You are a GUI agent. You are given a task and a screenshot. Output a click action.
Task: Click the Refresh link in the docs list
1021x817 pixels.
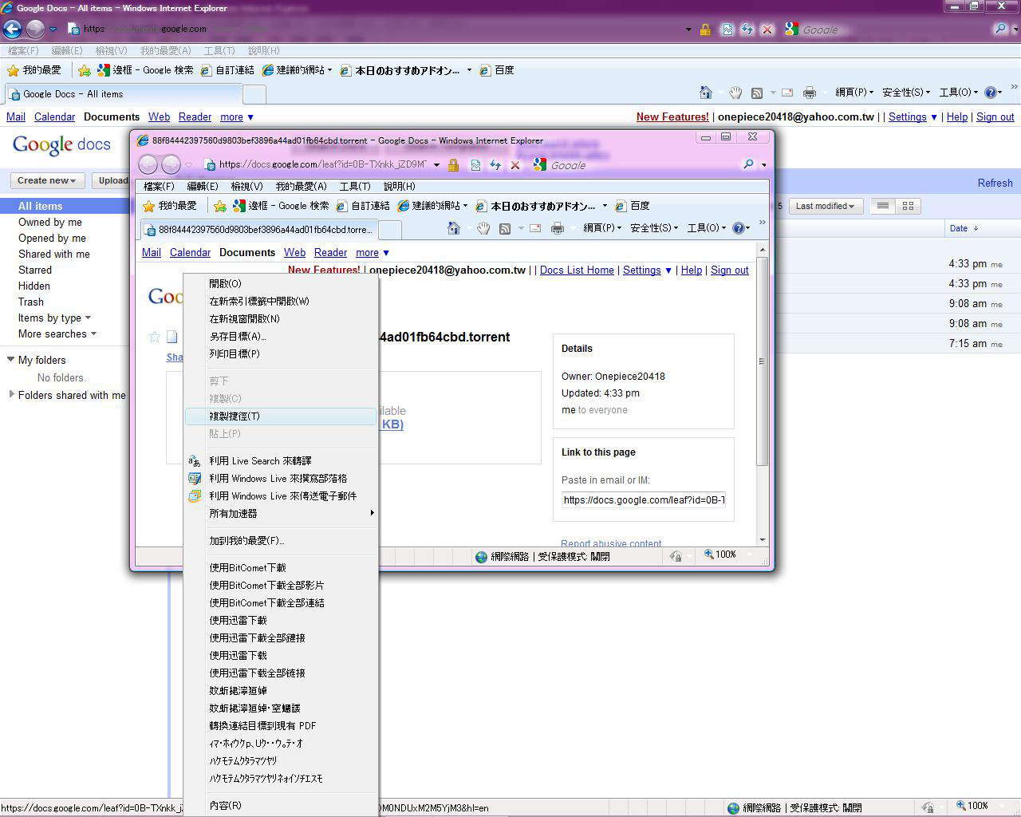tap(995, 183)
